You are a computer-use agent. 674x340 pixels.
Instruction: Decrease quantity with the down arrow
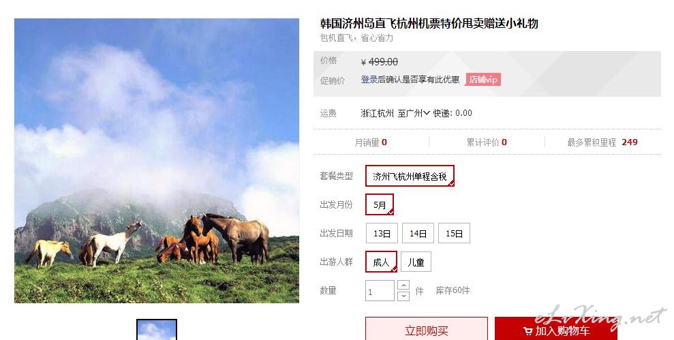tap(403, 296)
